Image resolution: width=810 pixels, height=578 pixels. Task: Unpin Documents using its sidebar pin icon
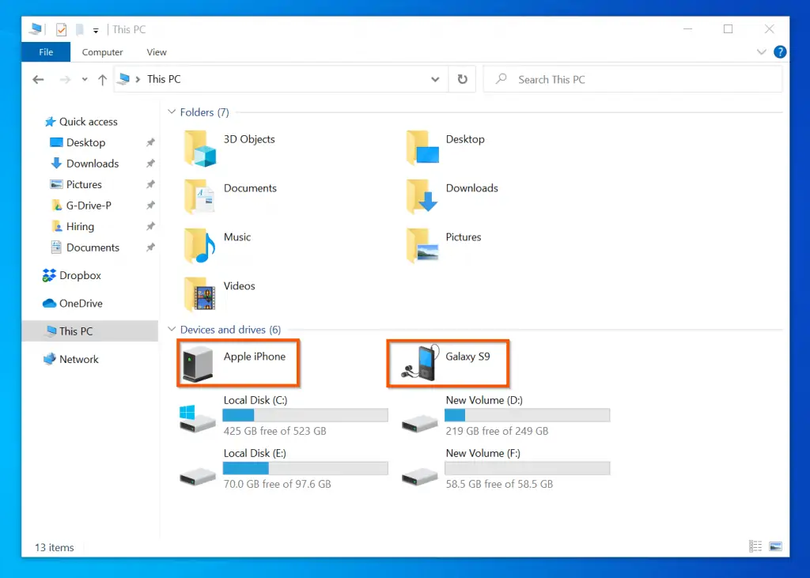(x=150, y=247)
